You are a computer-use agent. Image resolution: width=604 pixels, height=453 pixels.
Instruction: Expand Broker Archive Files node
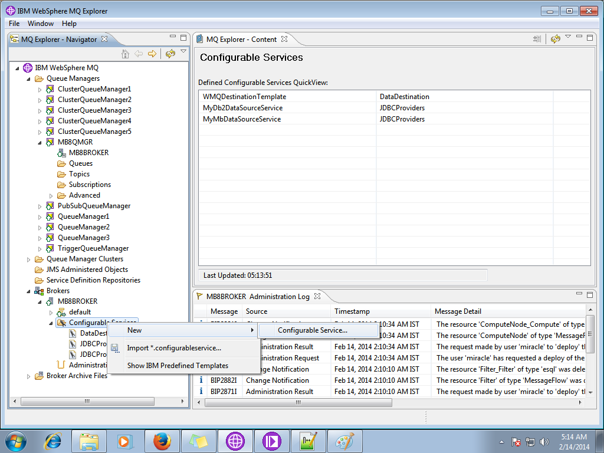point(28,376)
